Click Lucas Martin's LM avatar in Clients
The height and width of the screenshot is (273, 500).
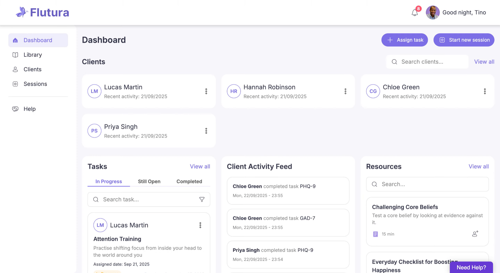click(94, 91)
